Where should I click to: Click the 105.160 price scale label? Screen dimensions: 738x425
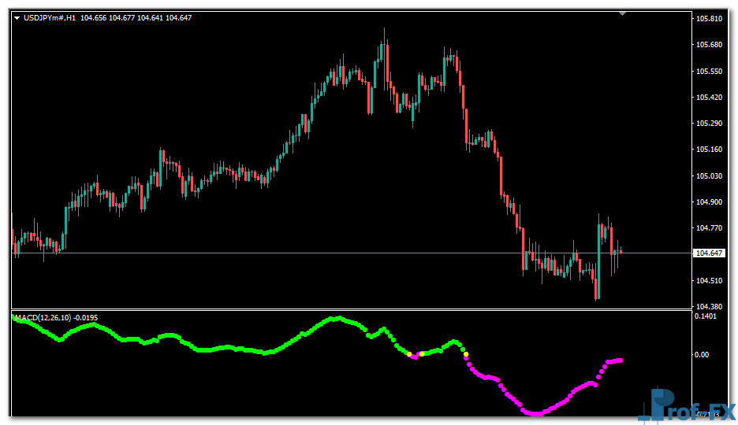pyautogui.click(x=707, y=150)
